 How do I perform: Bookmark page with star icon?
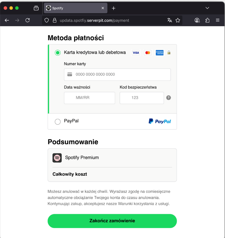point(178,20)
